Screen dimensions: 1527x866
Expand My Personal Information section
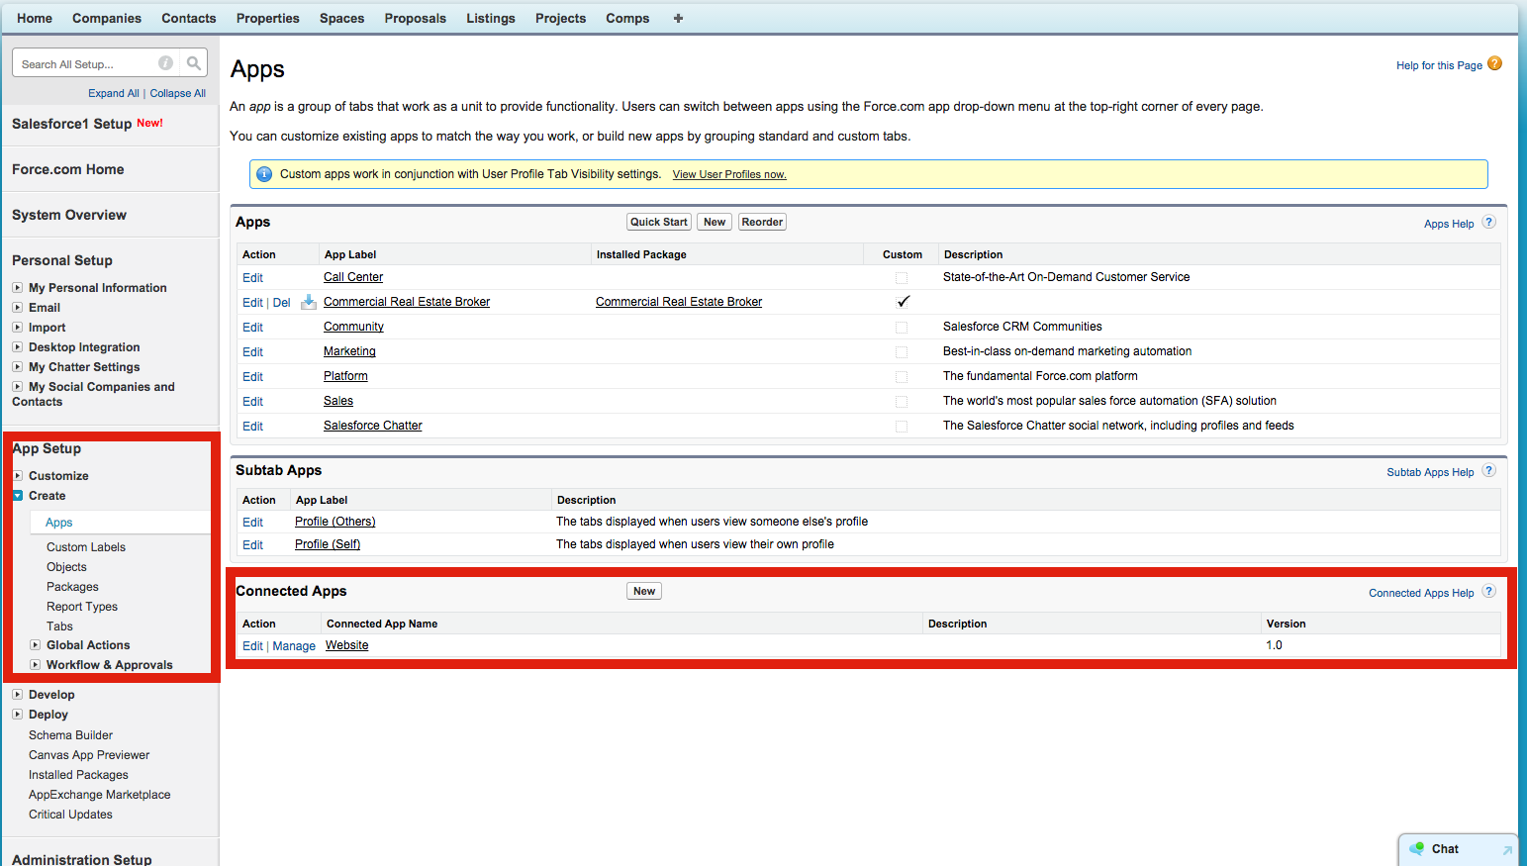pos(17,288)
